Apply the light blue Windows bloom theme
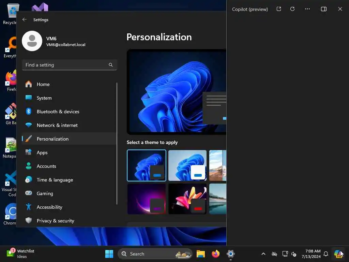 [x=187, y=165]
